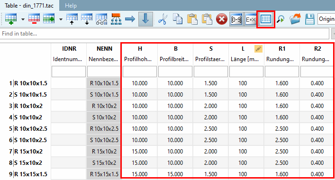The image size is (335, 180).
Task: Click the IDNR column filter field
Action: (x=69, y=72)
